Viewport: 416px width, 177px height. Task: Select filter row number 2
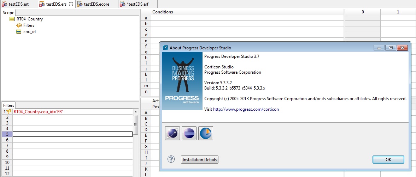click(7, 117)
